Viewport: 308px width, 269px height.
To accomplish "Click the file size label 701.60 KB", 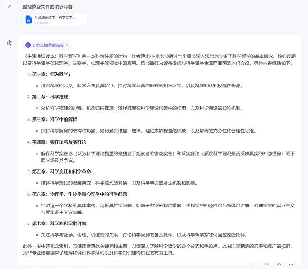I will (x=41, y=23).
